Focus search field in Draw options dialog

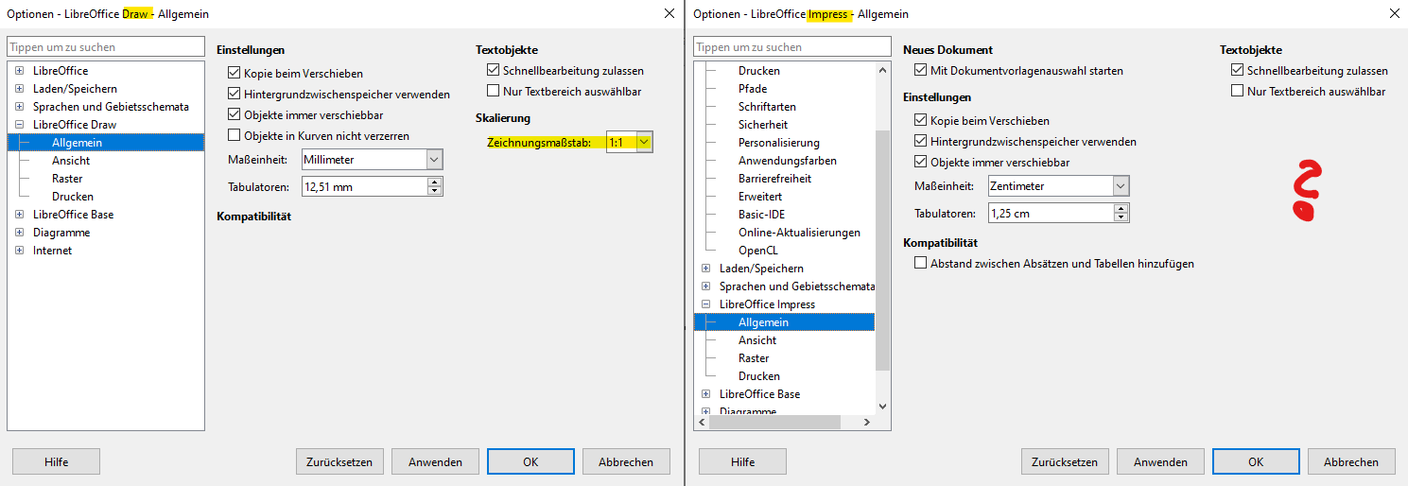tap(106, 46)
